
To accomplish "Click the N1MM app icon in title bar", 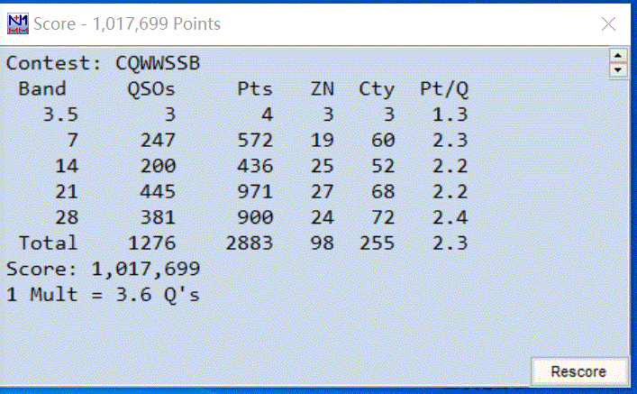I will 18,24.
